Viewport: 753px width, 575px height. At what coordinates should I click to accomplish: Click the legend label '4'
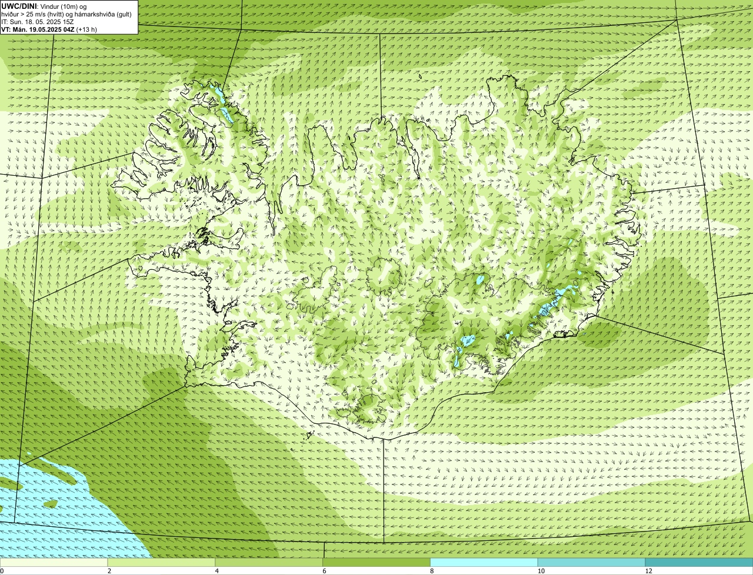coord(217,571)
